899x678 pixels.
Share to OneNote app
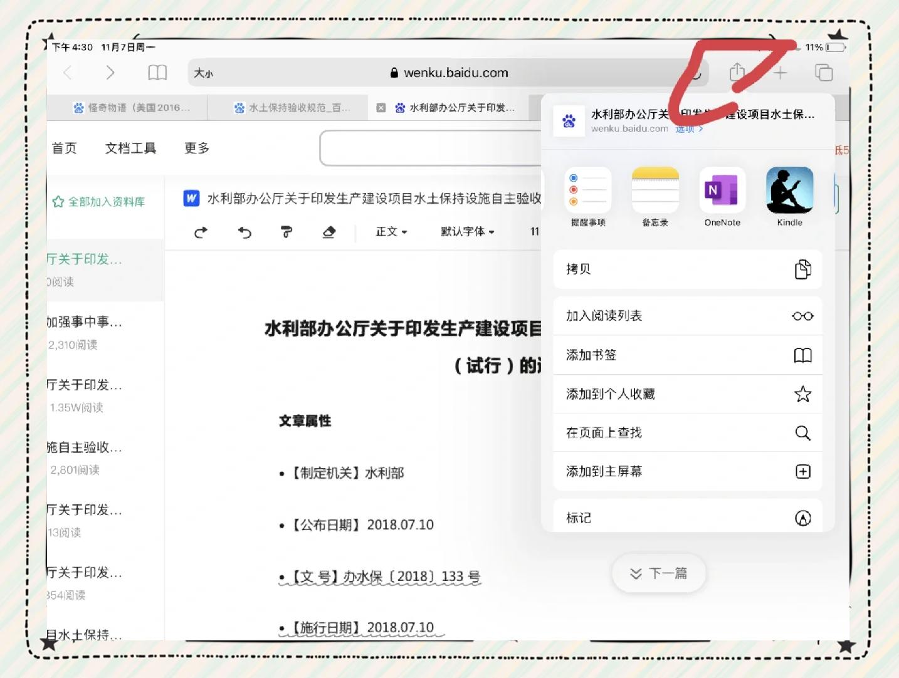tap(722, 197)
